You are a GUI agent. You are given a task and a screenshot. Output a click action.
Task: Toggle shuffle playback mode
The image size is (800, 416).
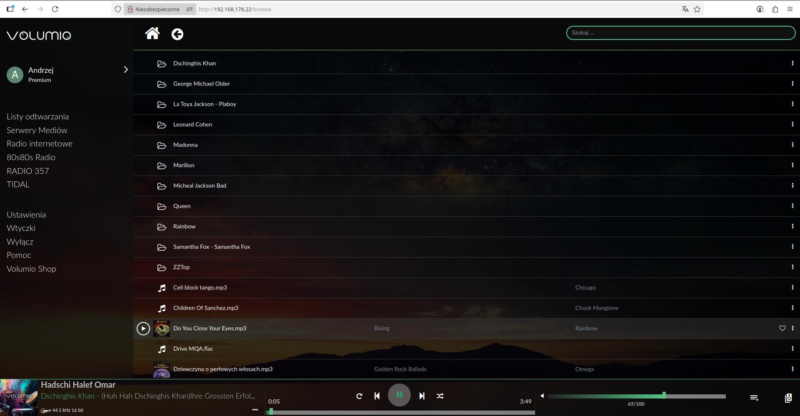440,396
